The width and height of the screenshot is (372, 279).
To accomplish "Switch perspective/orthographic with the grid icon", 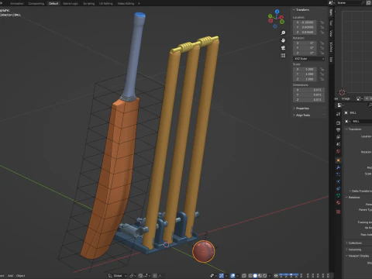I will (283, 56).
